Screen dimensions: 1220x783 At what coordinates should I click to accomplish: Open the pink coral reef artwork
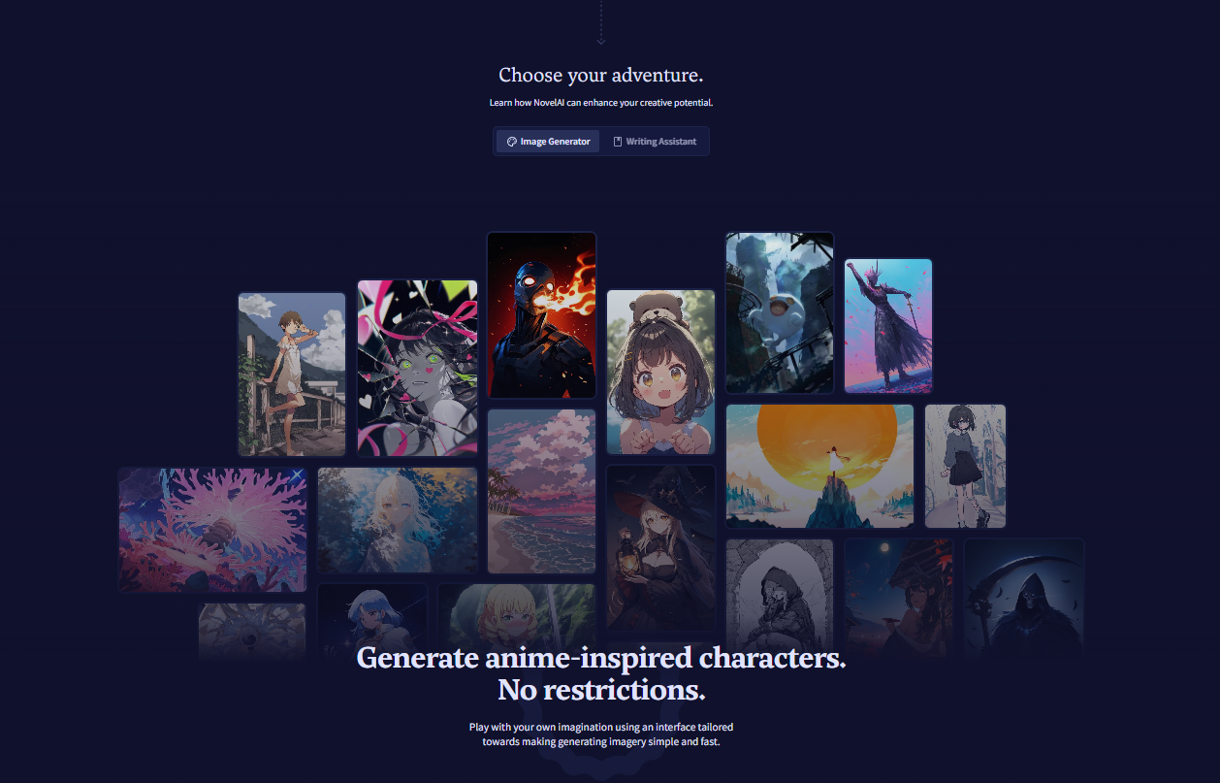coord(213,530)
